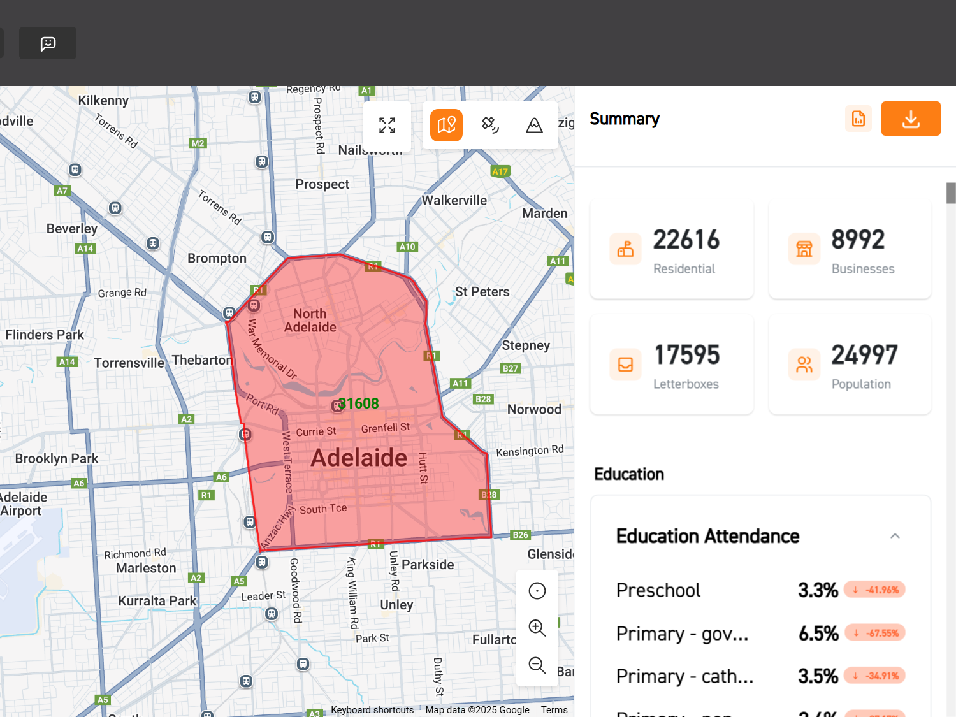
Task: Select the standard map style icon
Action: tap(445, 125)
